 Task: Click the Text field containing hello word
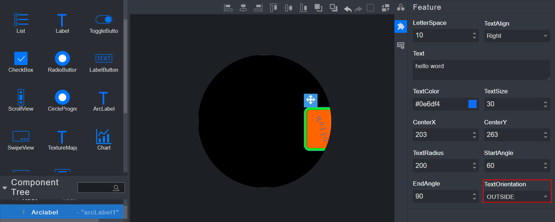(x=481, y=70)
